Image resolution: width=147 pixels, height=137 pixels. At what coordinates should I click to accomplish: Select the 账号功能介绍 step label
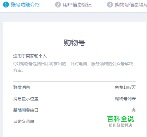point(25,5)
